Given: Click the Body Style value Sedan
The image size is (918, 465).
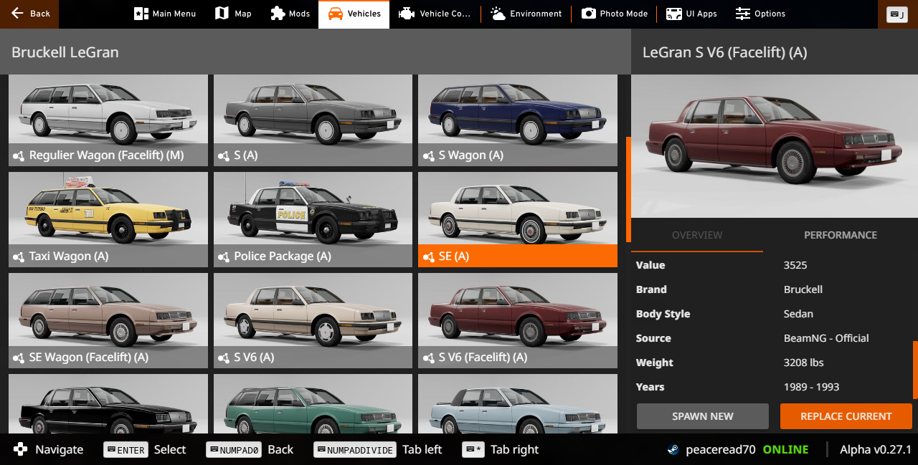Looking at the screenshot, I should [798, 314].
